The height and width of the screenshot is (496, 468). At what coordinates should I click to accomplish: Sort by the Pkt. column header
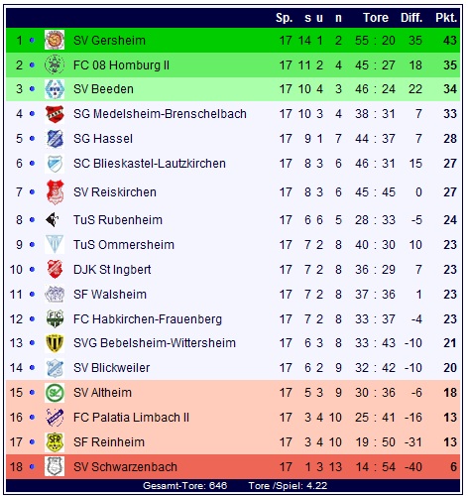tap(446, 18)
